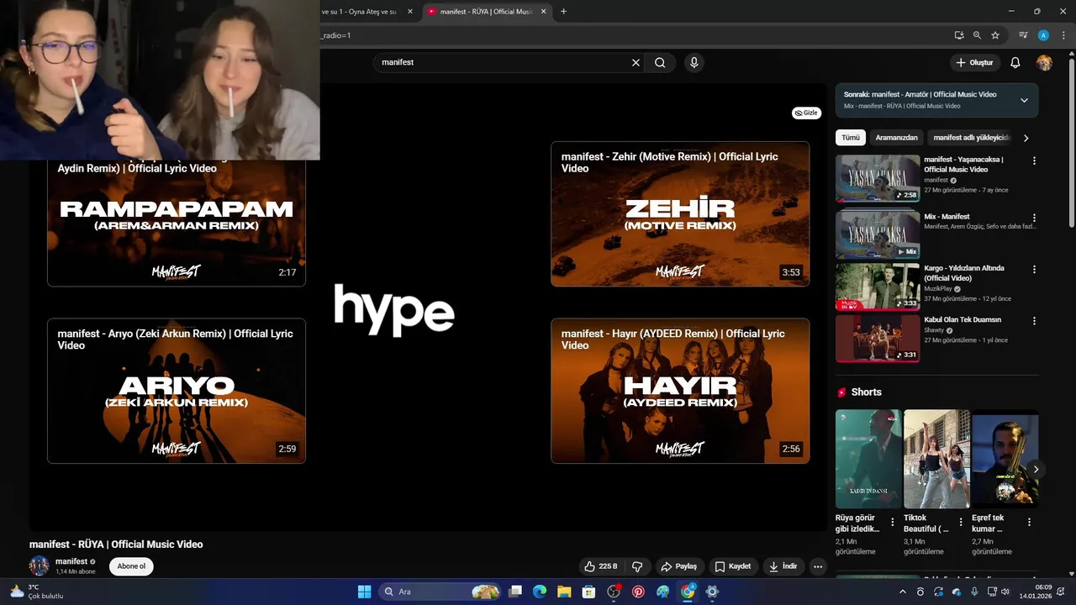Launch Microsoft Edge from taskbar

(540, 592)
